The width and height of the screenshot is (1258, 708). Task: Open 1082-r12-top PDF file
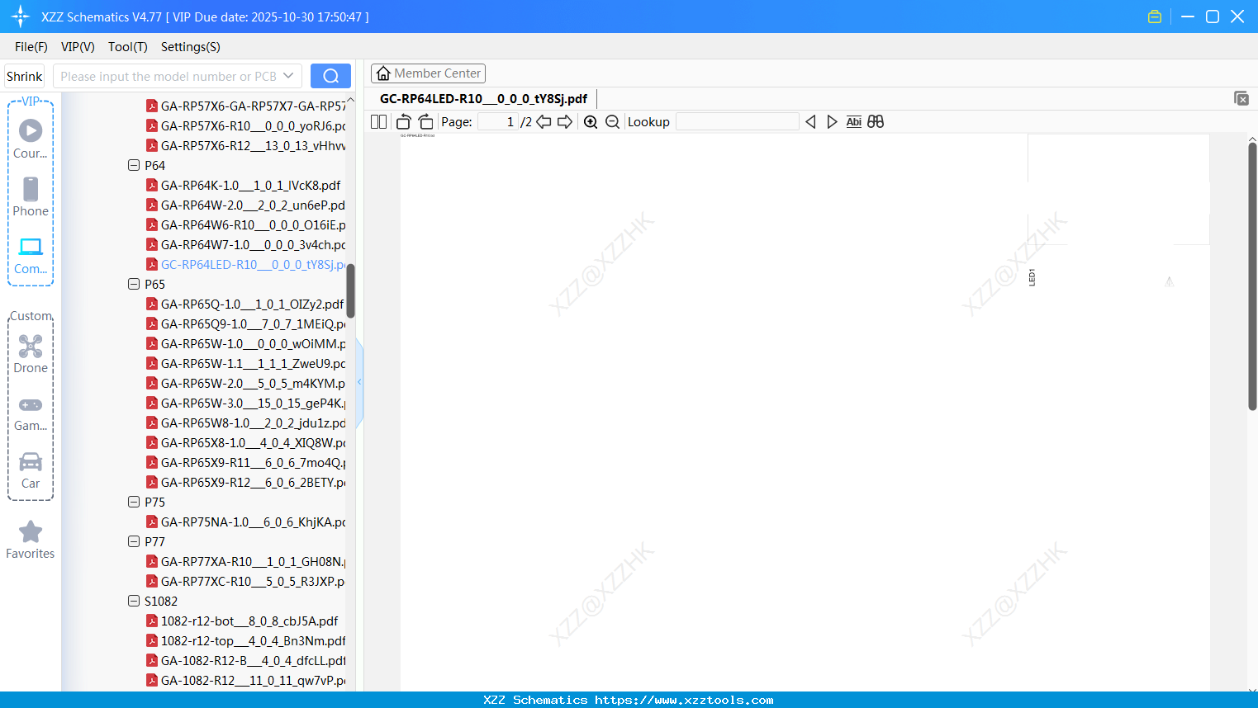pos(253,640)
